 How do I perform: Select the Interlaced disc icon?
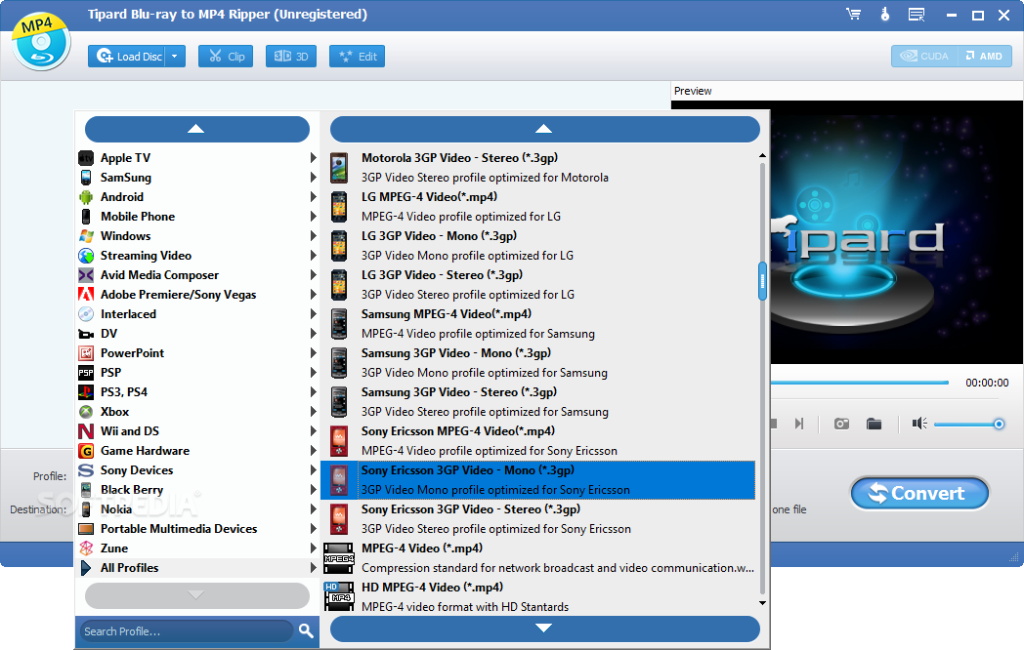86,314
